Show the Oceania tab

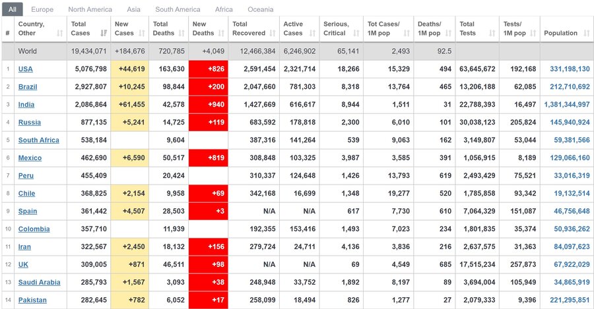pos(261,9)
